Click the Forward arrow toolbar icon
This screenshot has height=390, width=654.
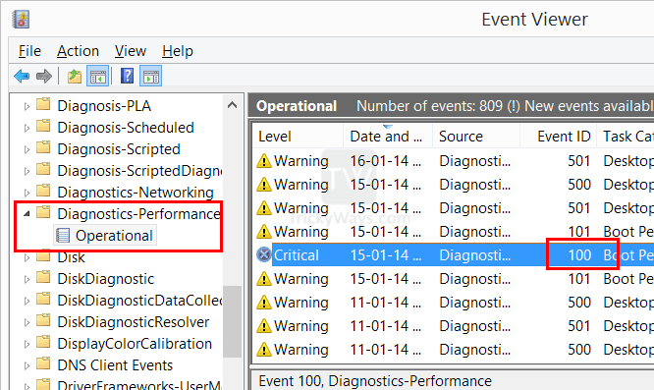(x=44, y=77)
